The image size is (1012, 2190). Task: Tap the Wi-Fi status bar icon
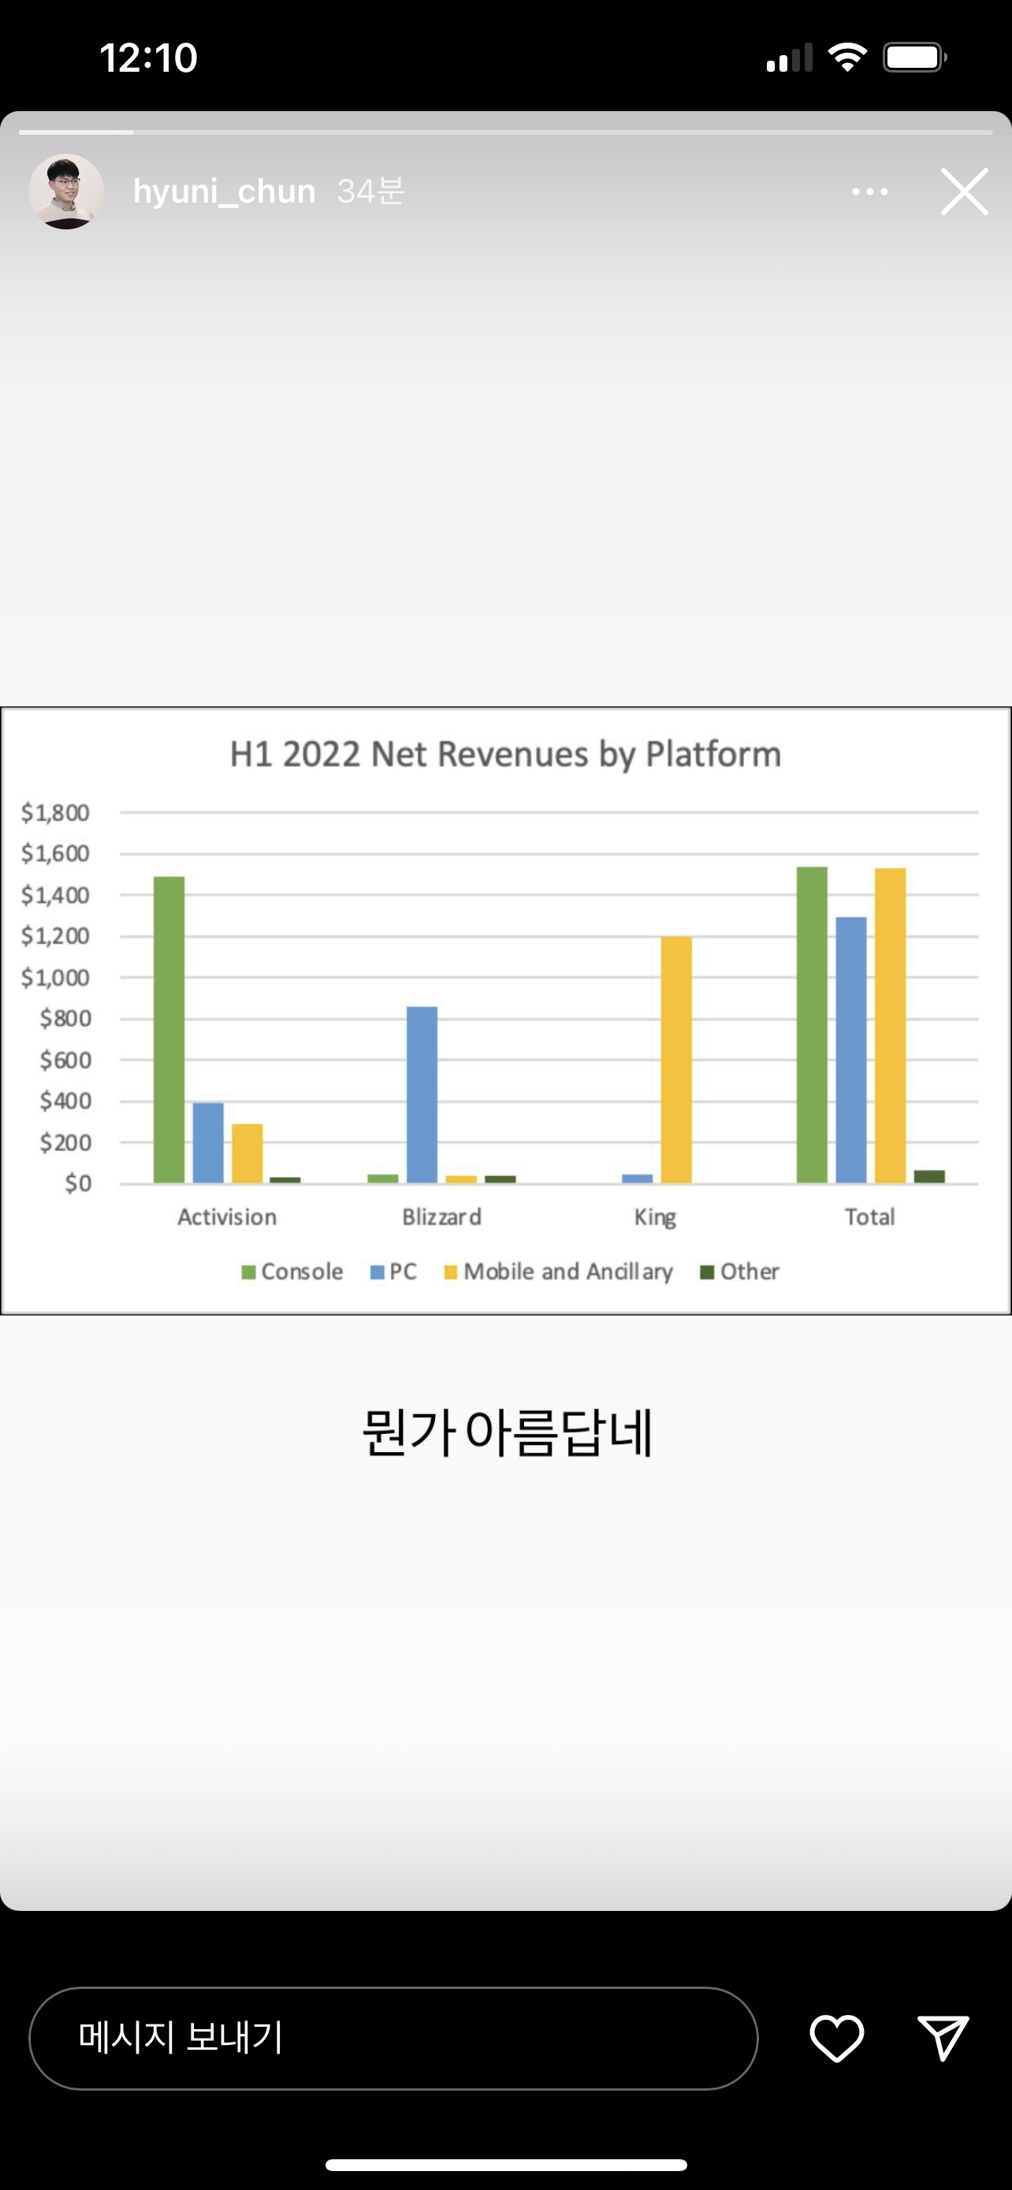point(847,57)
